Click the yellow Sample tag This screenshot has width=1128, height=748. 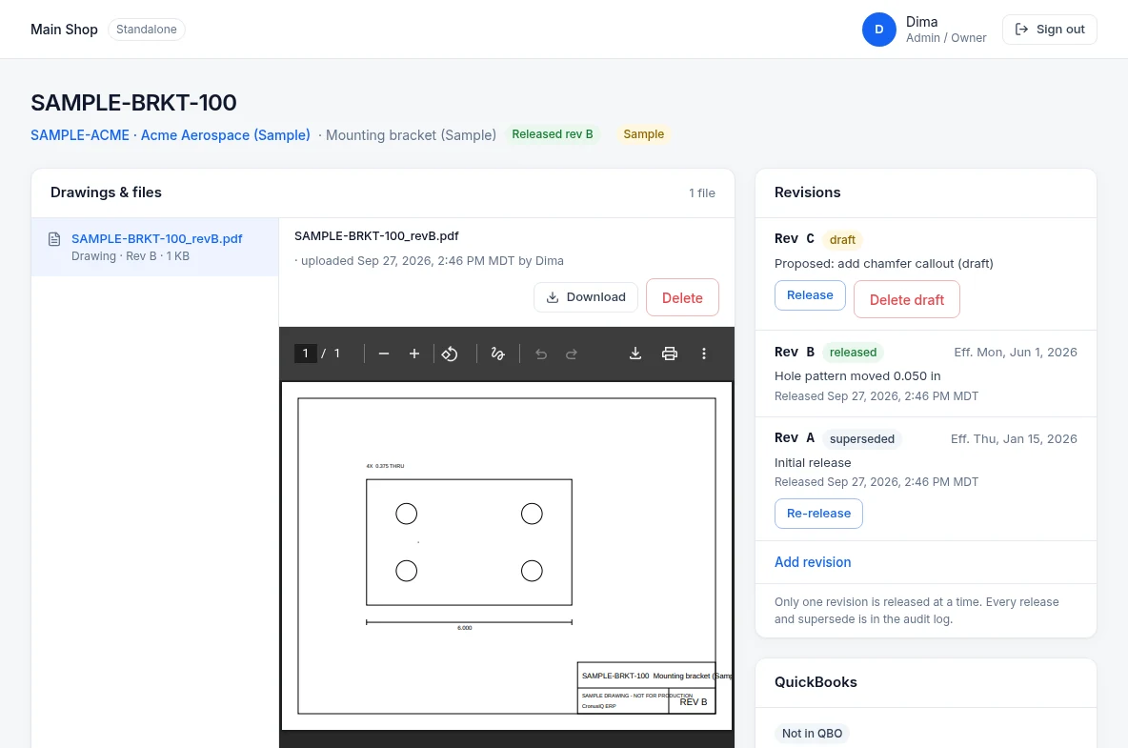[644, 134]
